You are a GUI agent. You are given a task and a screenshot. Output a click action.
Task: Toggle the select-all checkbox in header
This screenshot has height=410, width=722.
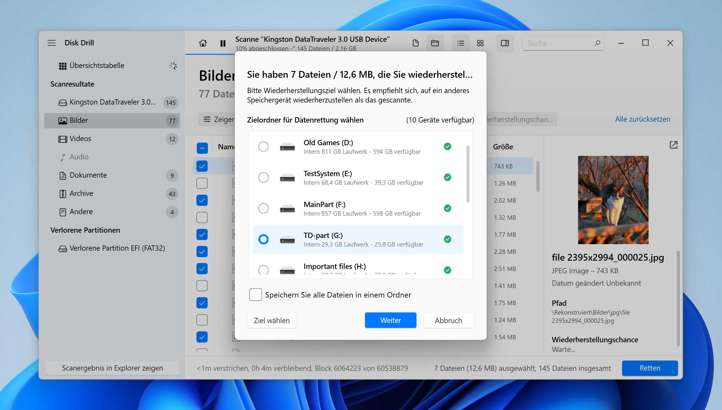[x=202, y=148]
